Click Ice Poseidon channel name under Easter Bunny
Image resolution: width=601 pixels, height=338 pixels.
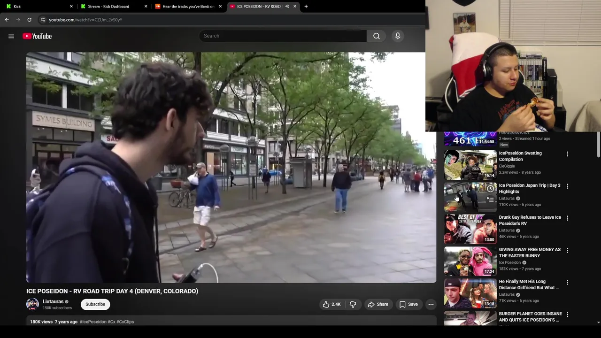(510, 262)
